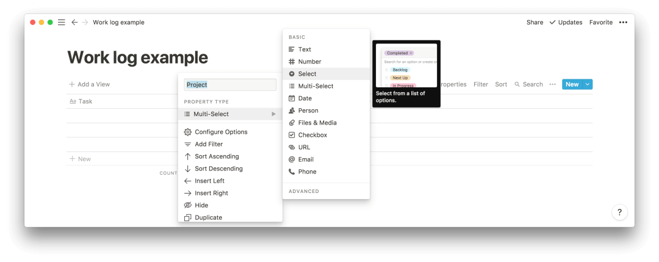This screenshot has height=262, width=659.
Task: Click the Email at-sign icon
Action: [x=292, y=159]
